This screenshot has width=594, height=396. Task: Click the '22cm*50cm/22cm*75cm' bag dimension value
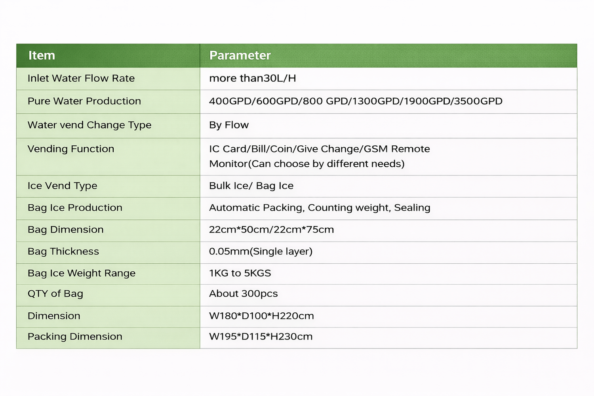(x=271, y=230)
